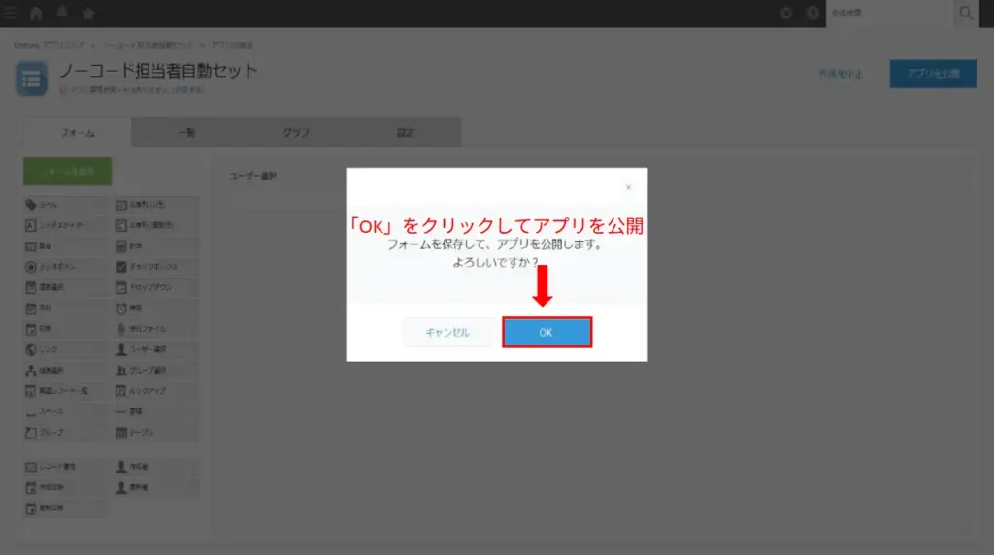Switch to the グラフ tab

(296, 132)
